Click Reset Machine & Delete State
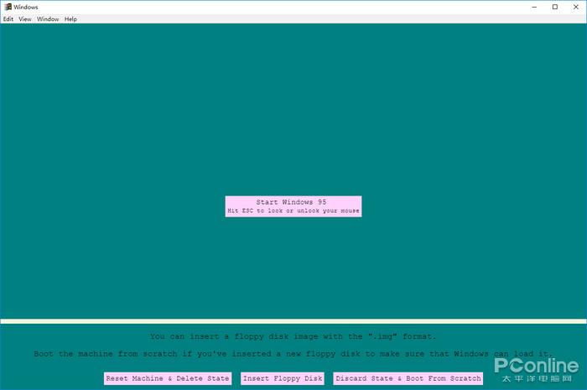 (168, 378)
